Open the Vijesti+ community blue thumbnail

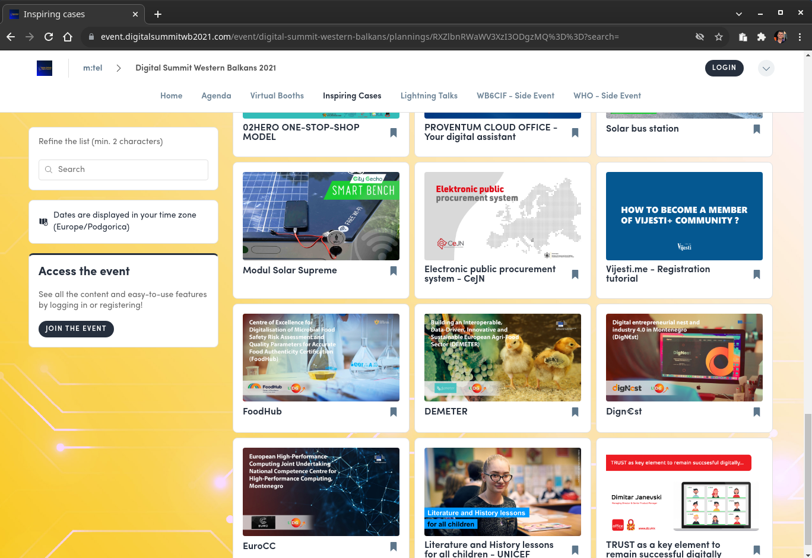684,216
